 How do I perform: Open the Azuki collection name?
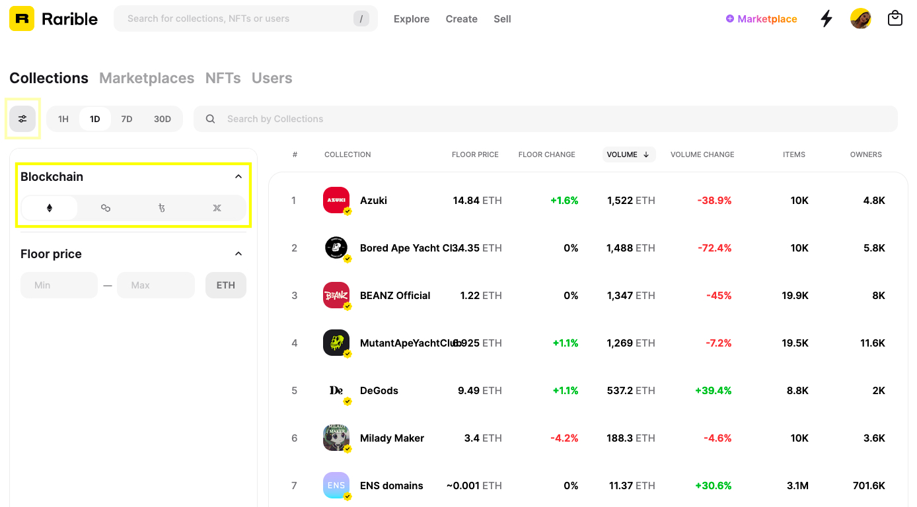pos(373,200)
